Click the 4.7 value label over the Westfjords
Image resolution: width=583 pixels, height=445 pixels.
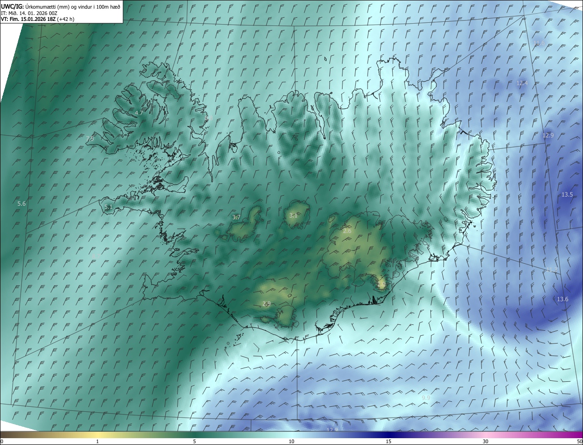coord(139,112)
